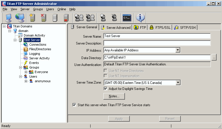
Task: Click the add new server toolbar icon
Action: click(32, 18)
